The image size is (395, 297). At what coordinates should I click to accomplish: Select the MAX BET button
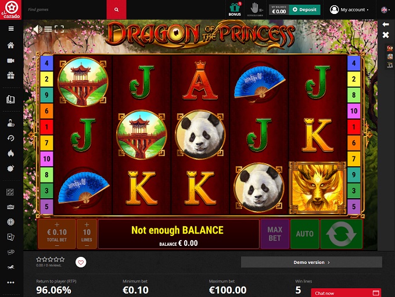275,234
